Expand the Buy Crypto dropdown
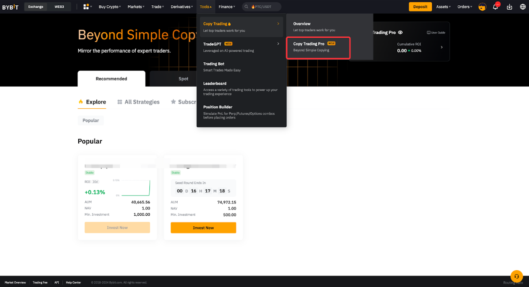The image size is (529, 287). click(110, 7)
